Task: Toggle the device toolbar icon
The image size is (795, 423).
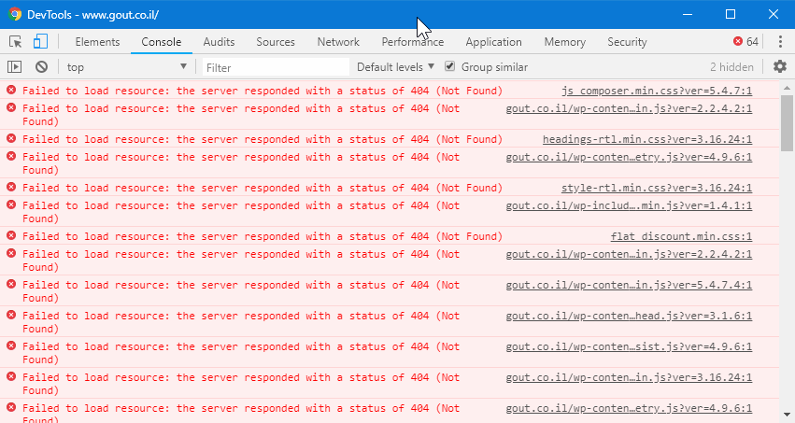Action: click(40, 42)
